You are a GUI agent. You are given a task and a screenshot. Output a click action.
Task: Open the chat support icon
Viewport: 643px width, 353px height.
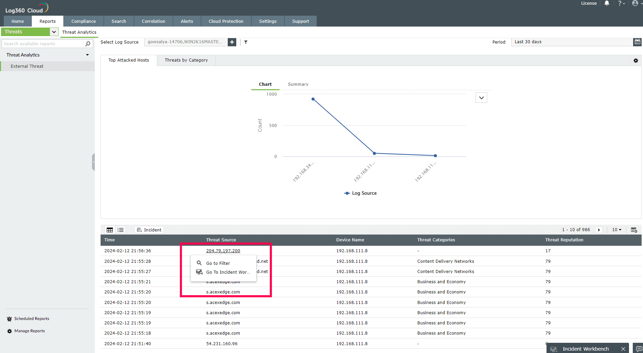(x=639, y=349)
